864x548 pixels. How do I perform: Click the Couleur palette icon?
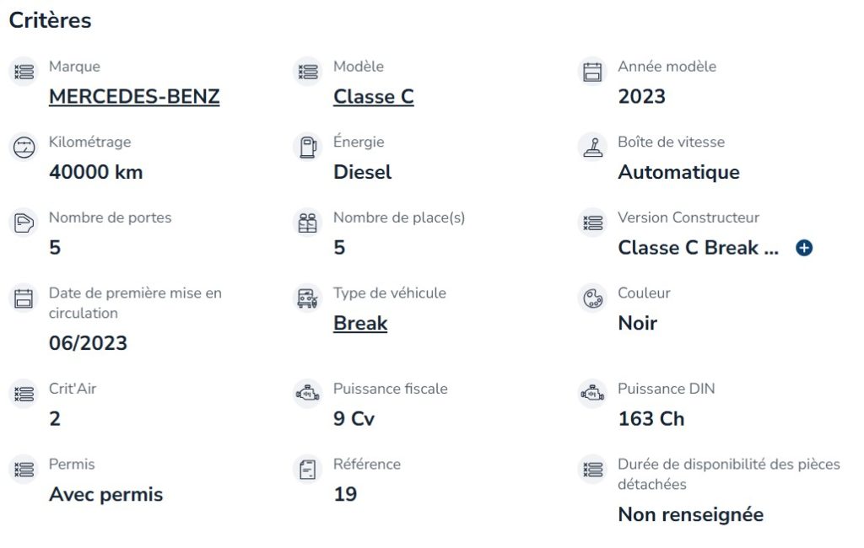(592, 298)
